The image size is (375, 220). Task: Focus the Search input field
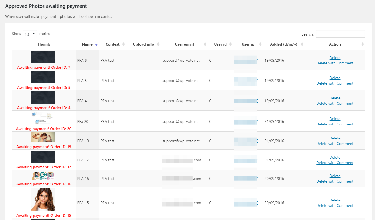point(340,34)
